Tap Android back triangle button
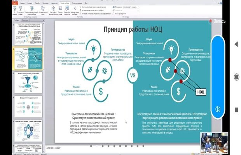Screen dimensions: 241x155 click(x=236, y=44)
